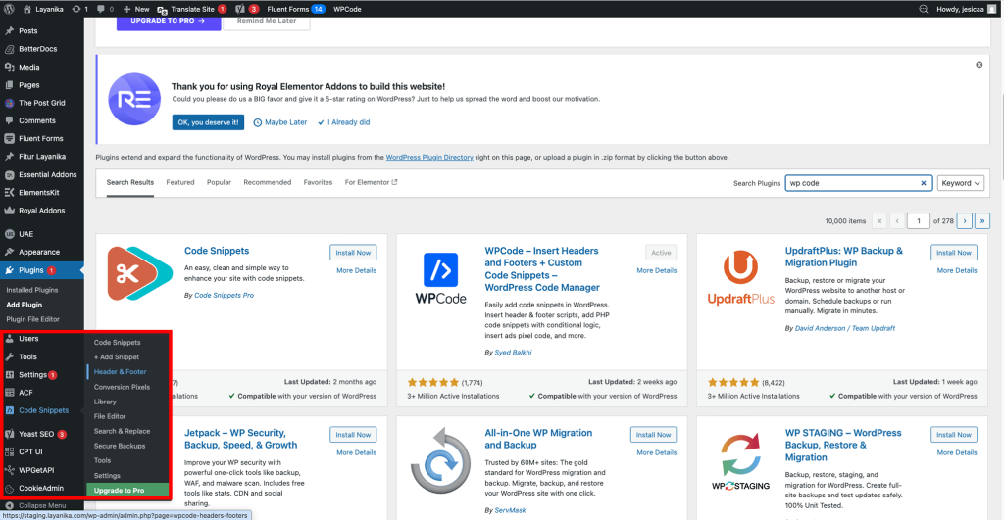Dismiss the Royal Elementor Addons notice
The height and width of the screenshot is (520, 1004).
pos(979,65)
